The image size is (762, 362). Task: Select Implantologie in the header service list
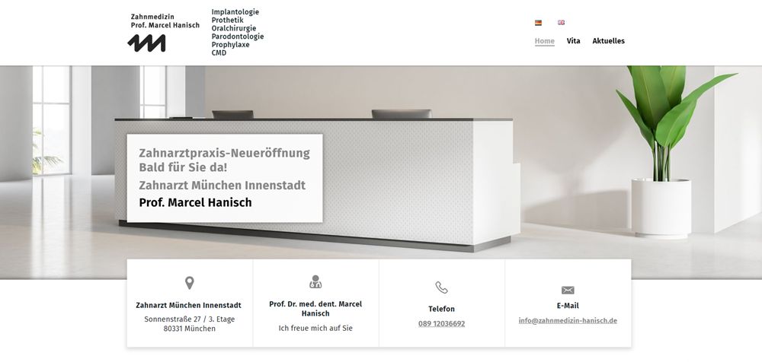[x=235, y=12]
